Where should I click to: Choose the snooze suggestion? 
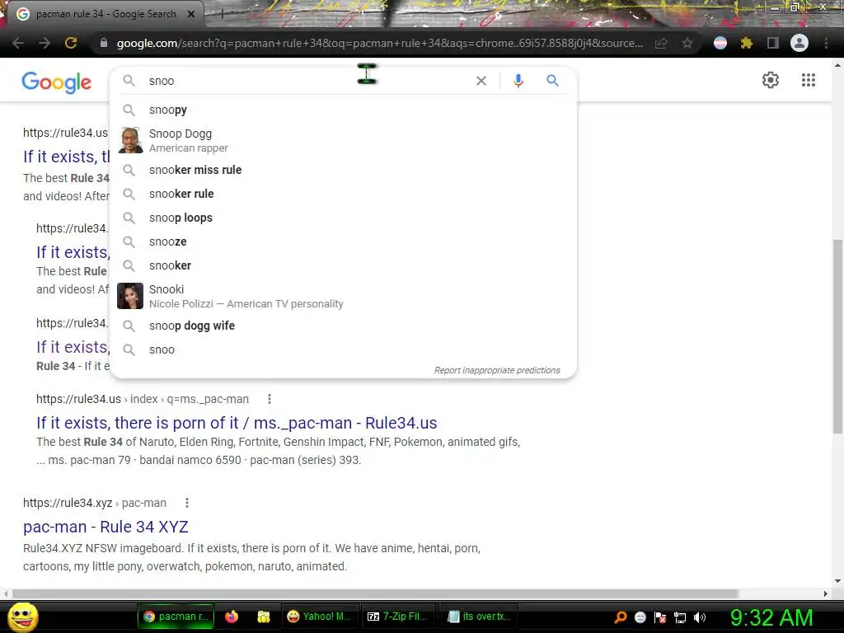344,241
